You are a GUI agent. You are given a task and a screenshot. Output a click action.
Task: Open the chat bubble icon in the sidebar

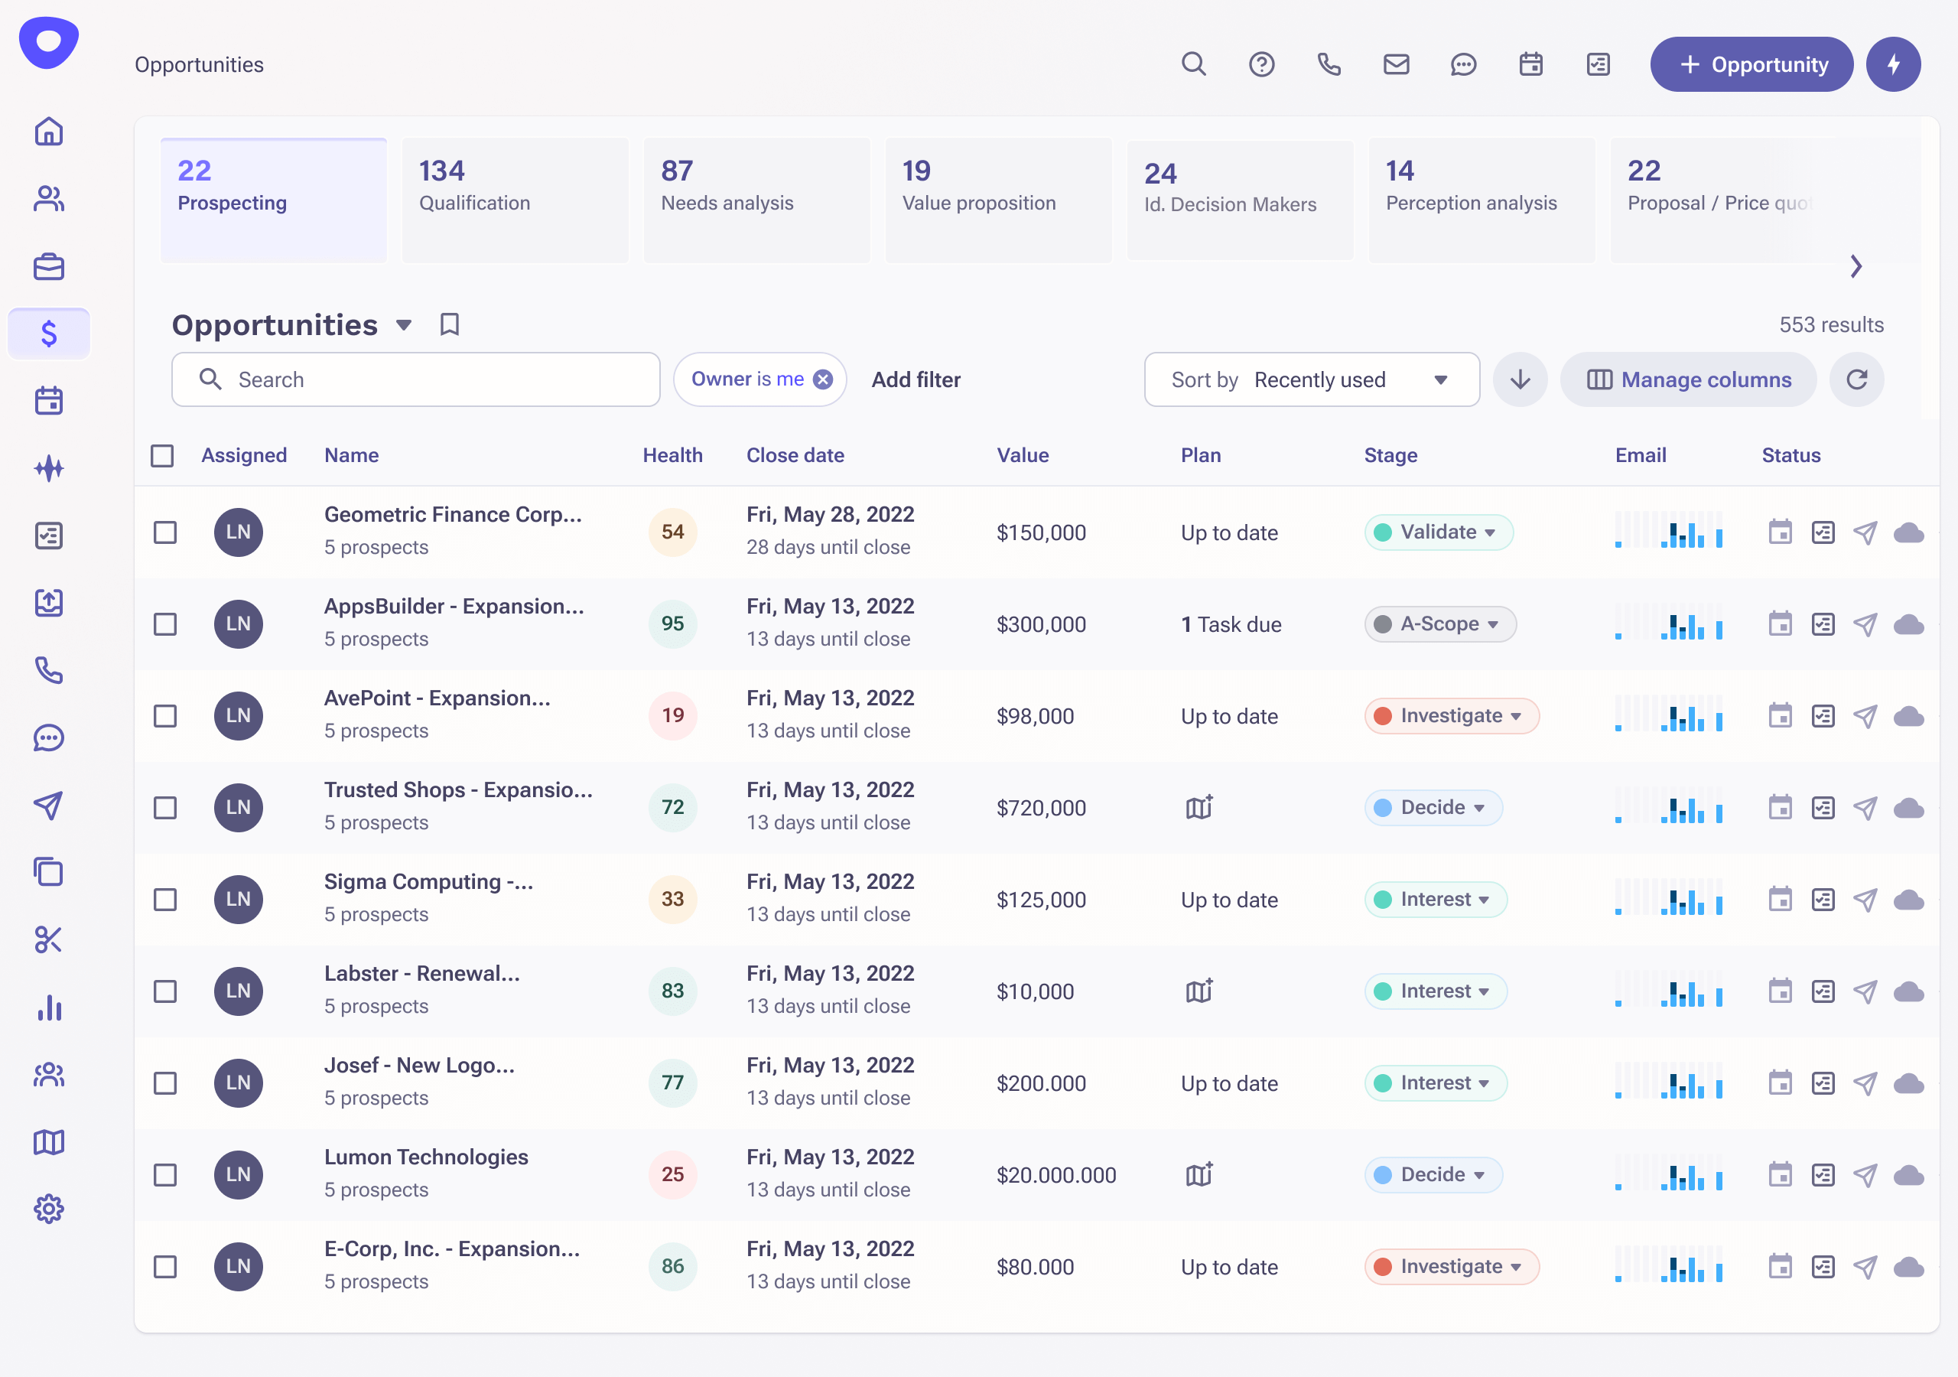pyautogui.click(x=49, y=737)
